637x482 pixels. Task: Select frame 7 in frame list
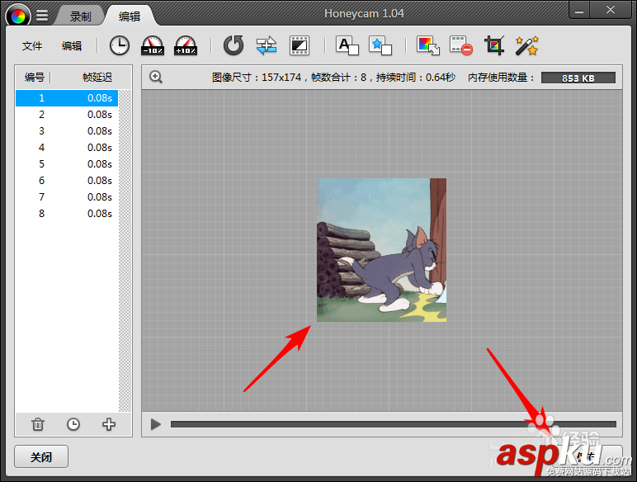click(x=67, y=197)
